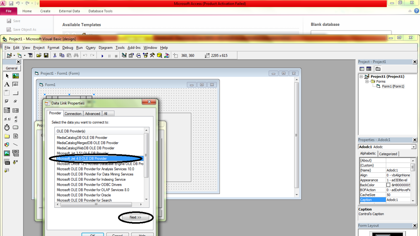Screen dimensions: 420x236
Task: Open Object Browser from the toolbar
Action: click(145, 55)
